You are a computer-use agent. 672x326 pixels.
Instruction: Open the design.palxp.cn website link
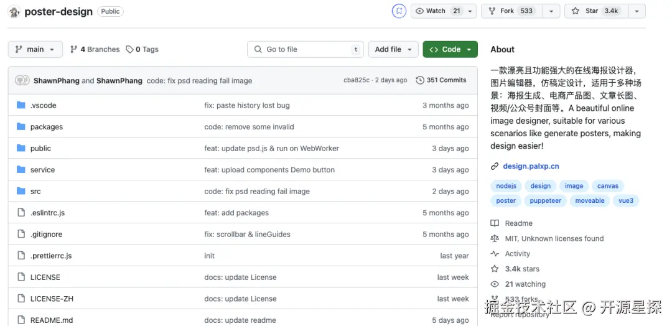pyautogui.click(x=531, y=166)
